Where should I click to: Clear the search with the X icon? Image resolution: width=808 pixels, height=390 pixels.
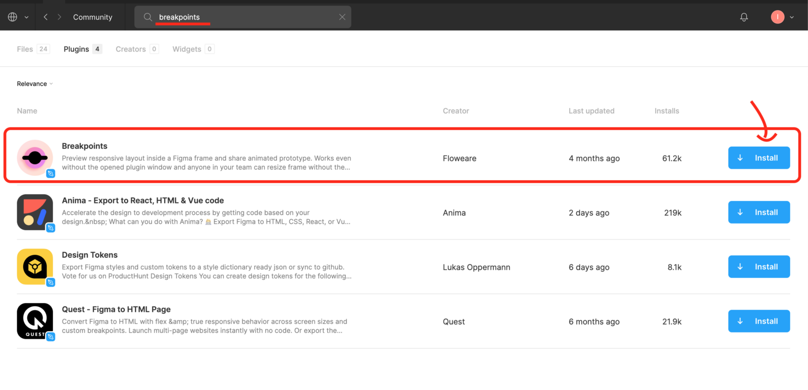pos(342,17)
